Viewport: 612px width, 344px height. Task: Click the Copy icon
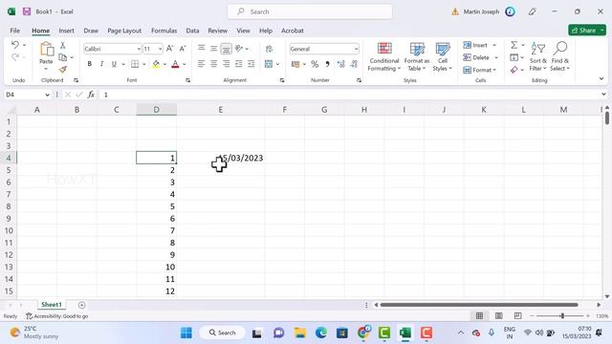point(62,57)
